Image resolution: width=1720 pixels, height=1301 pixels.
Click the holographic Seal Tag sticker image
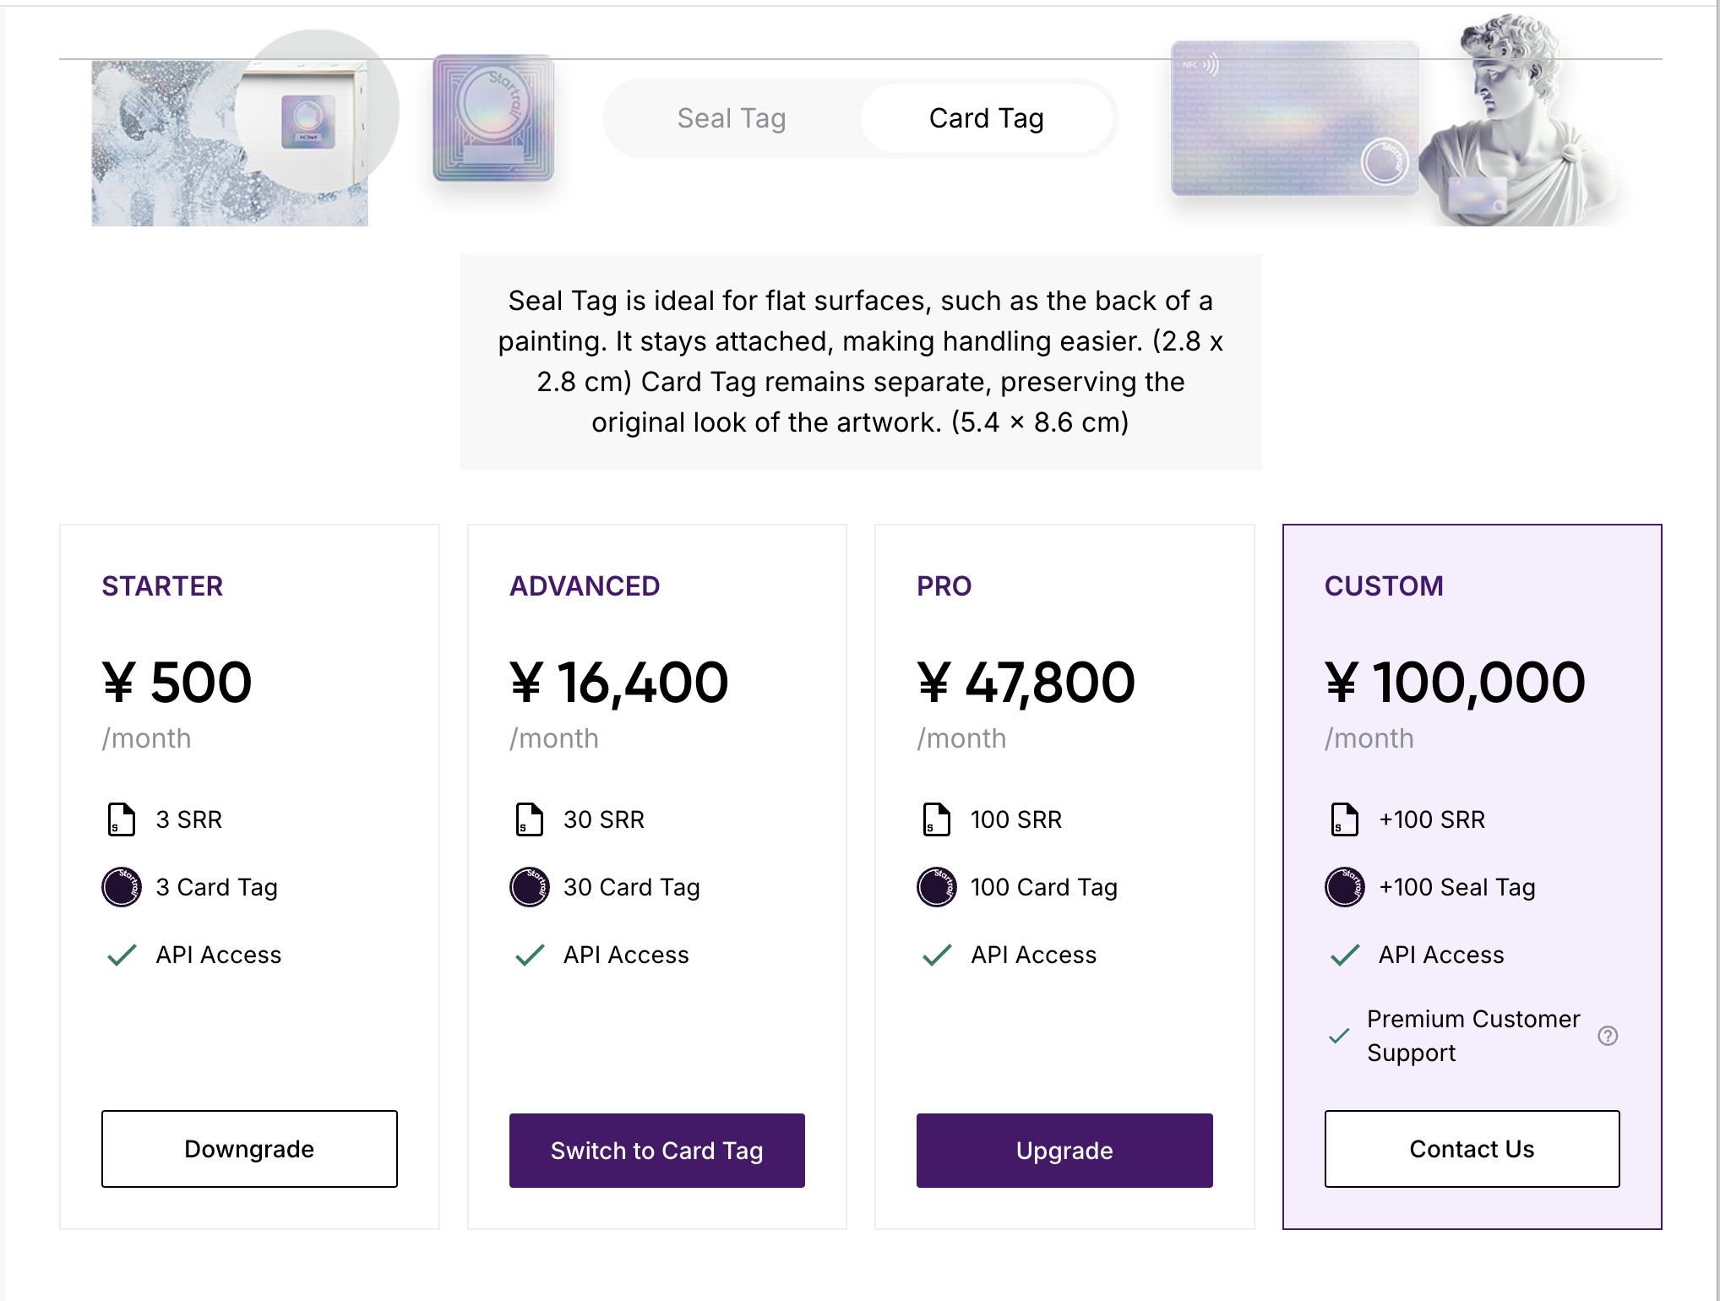tap(493, 118)
